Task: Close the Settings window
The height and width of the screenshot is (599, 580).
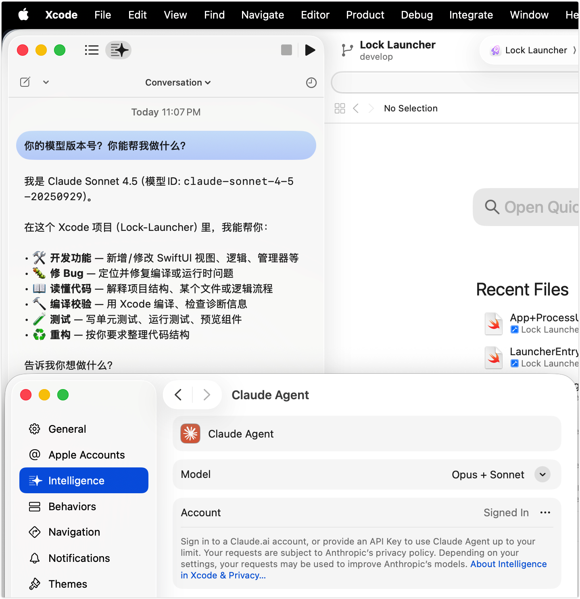Action: (x=26, y=394)
